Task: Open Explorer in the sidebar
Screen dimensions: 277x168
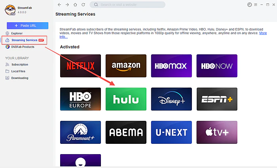Action: pos(17,33)
